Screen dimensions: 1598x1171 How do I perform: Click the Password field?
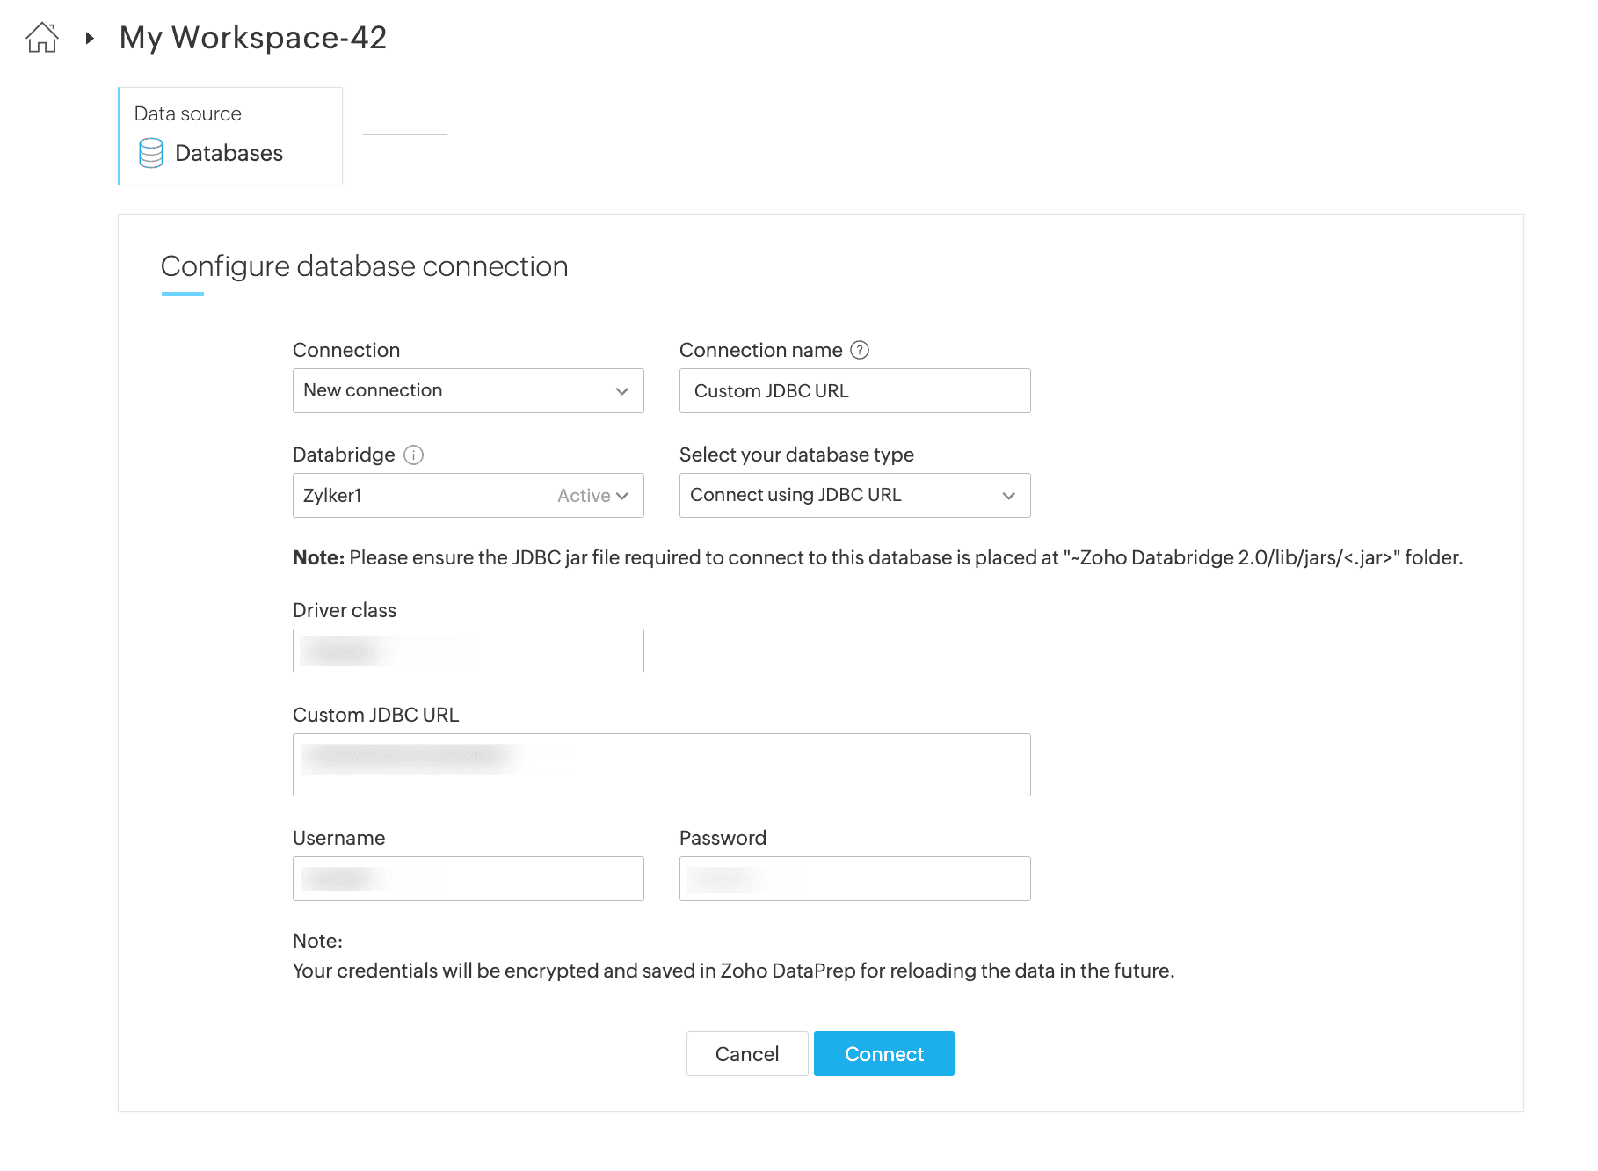[x=854, y=878]
